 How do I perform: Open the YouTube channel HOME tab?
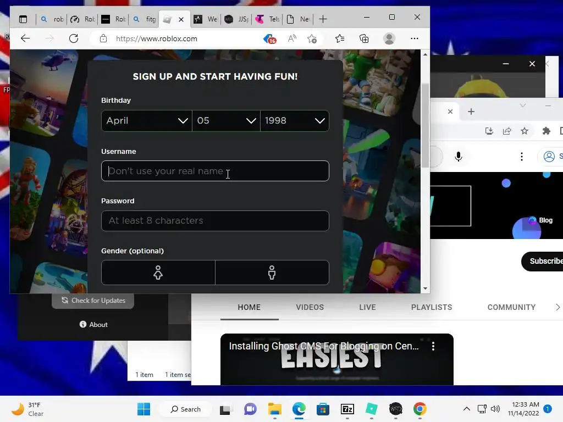(x=249, y=308)
